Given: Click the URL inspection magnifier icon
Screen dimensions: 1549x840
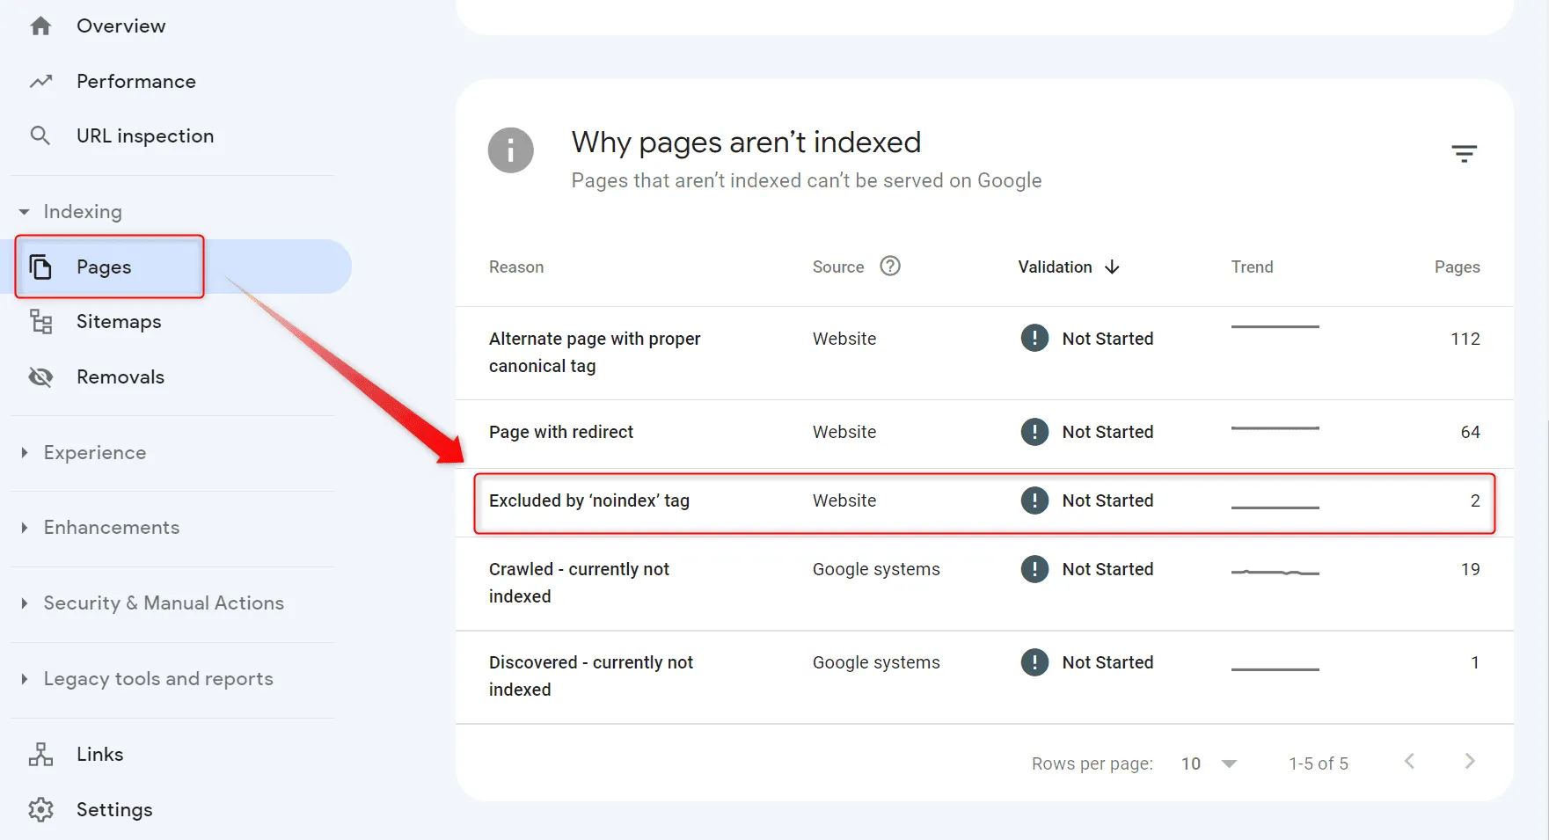Looking at the screenshot, I should (x=40, y=135).
